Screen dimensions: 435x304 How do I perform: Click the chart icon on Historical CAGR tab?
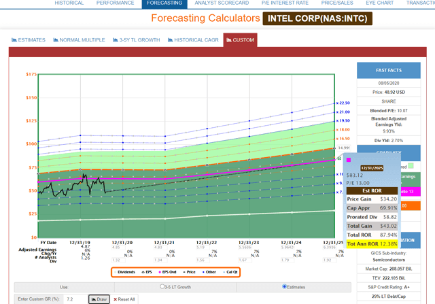pos(171,40)
